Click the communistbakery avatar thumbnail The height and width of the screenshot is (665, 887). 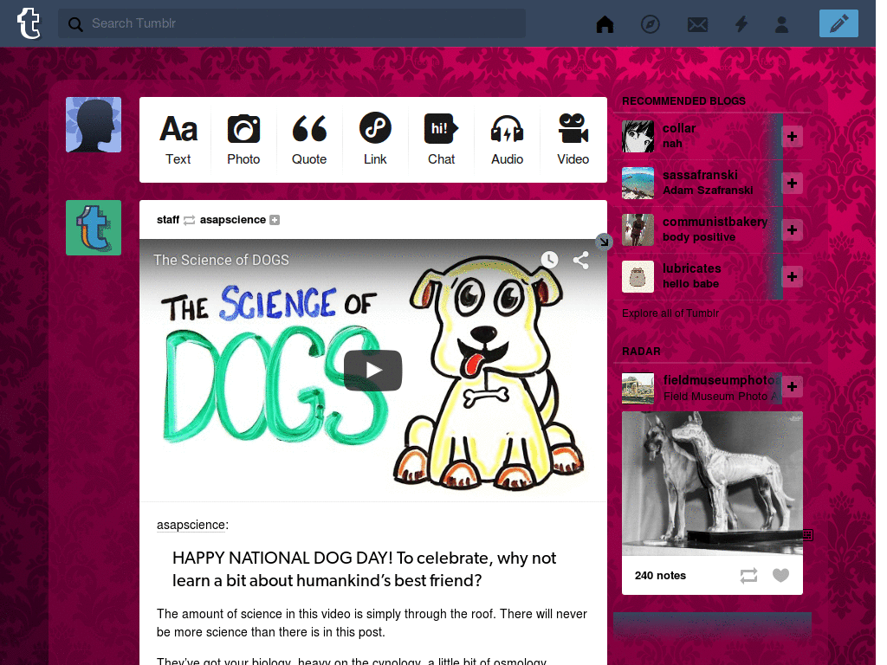tap(638, 229)
